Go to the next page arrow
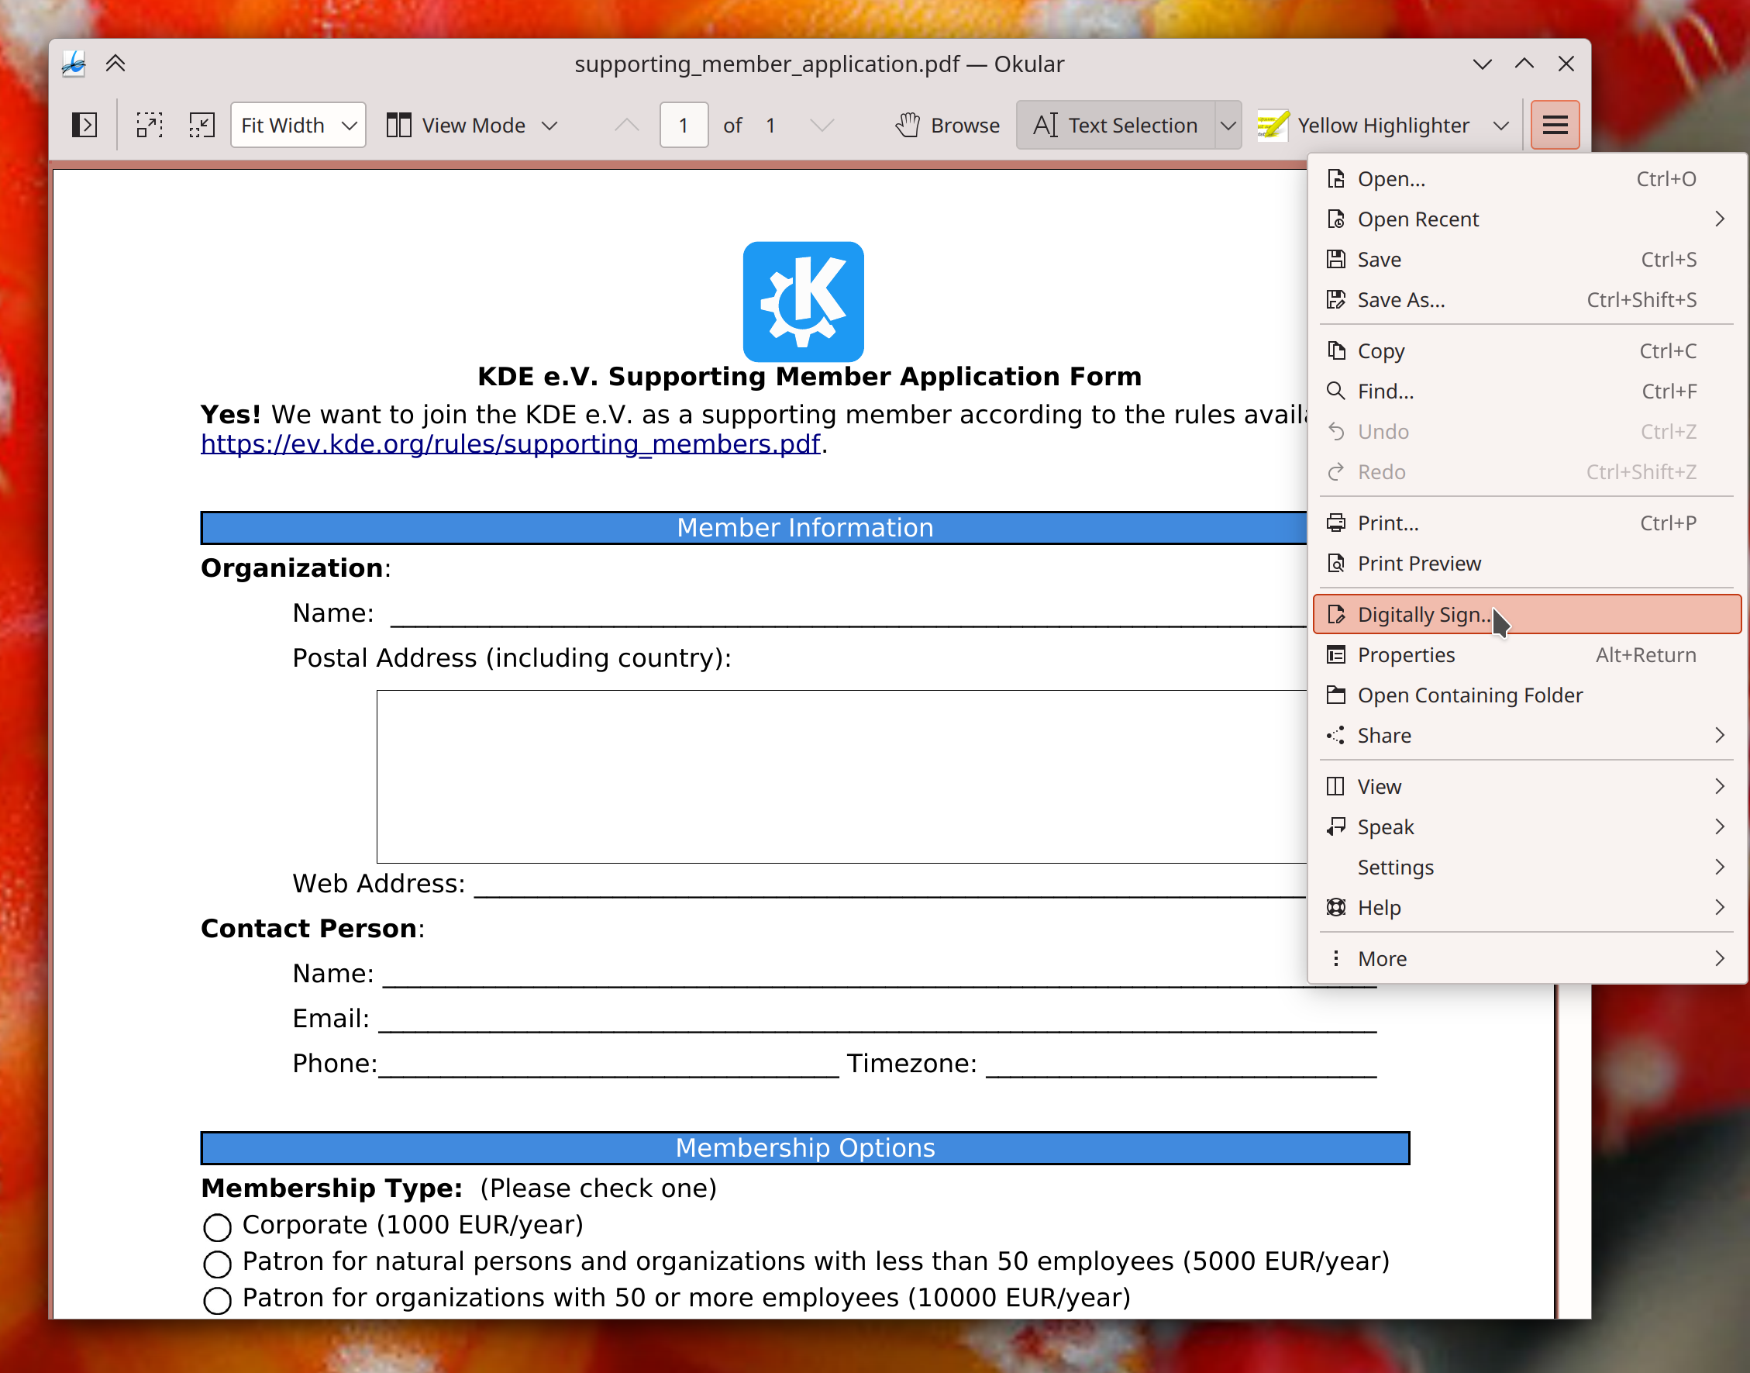 tap(822, 125)
